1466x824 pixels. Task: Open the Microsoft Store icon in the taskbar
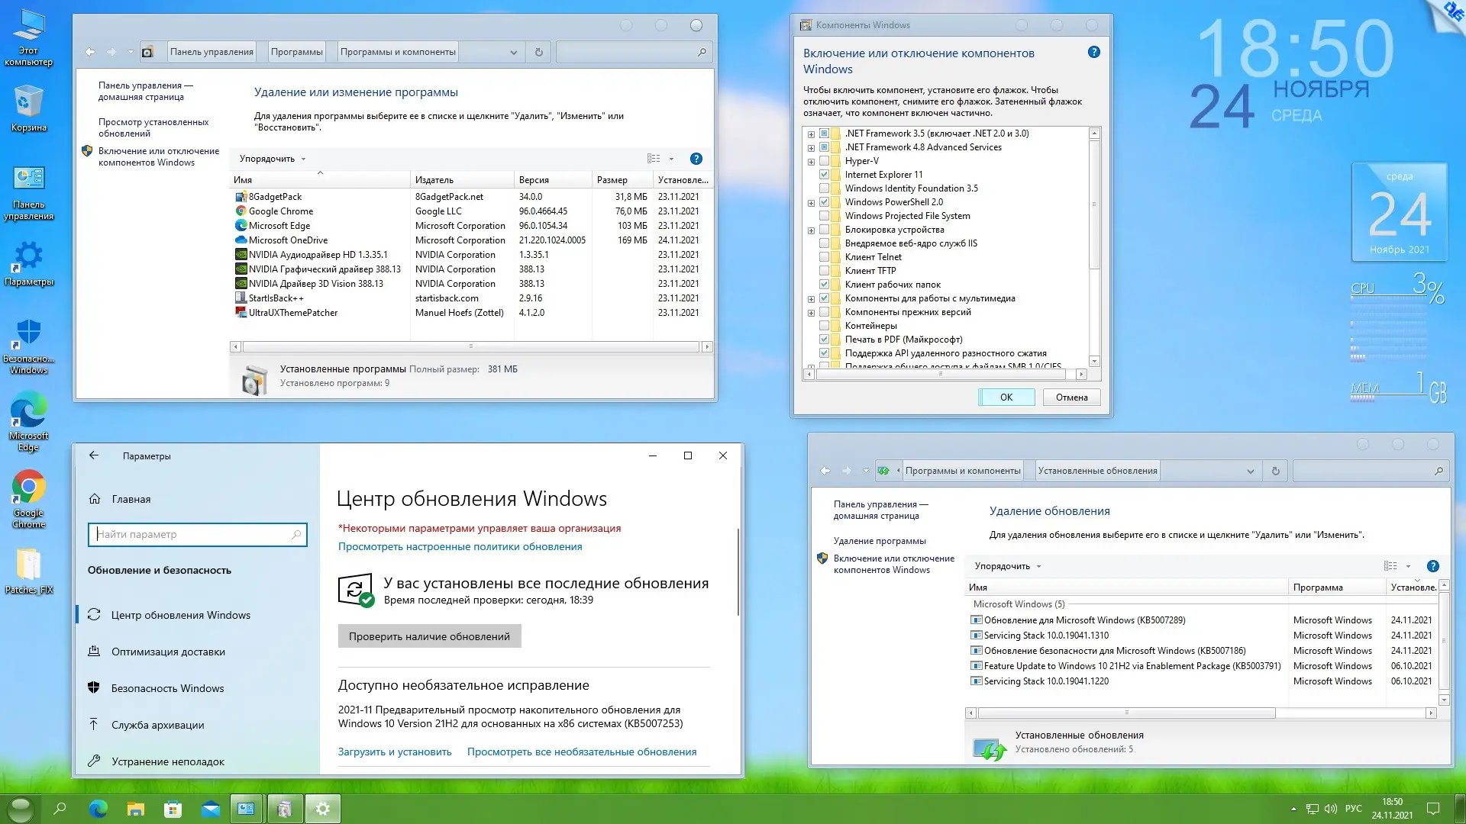point(173,809)
